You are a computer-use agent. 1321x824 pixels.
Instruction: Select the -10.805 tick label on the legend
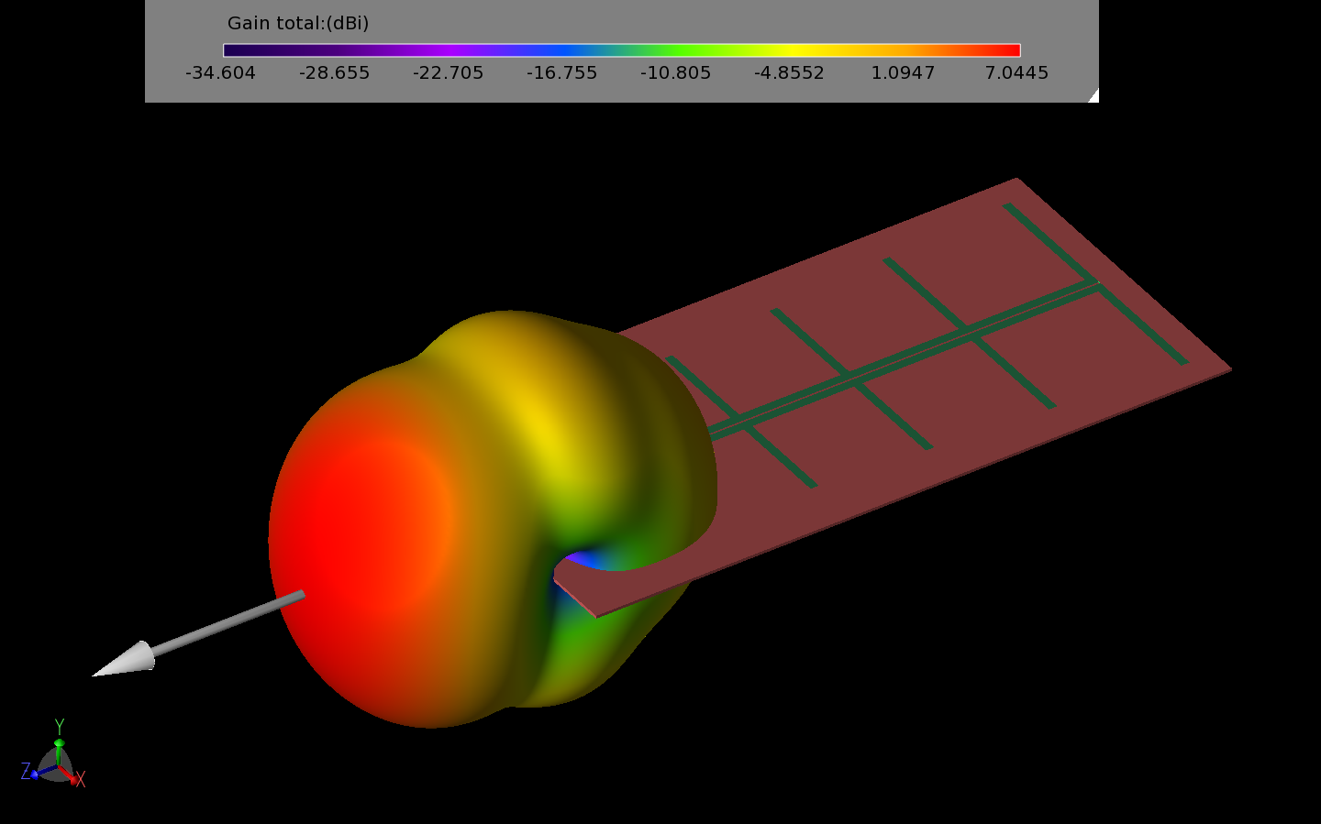point(674,72)
